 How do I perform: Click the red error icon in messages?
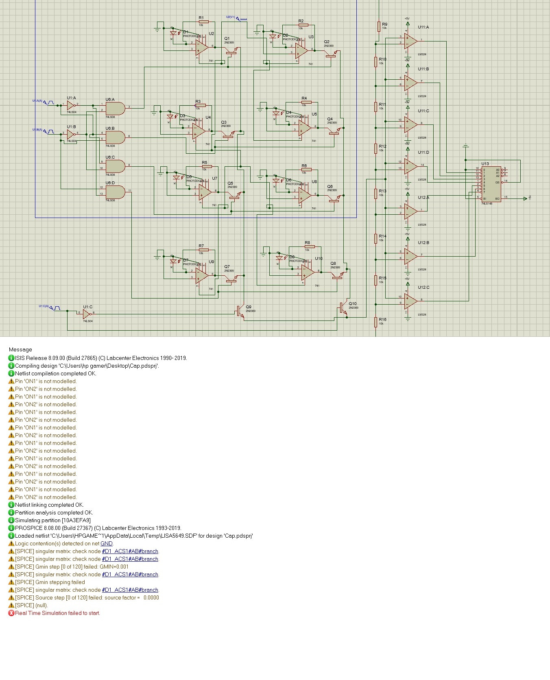coord(11,613)
